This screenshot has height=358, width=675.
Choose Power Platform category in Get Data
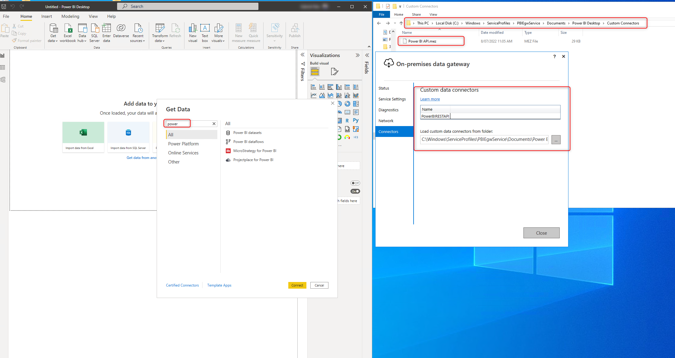(183, 144)
